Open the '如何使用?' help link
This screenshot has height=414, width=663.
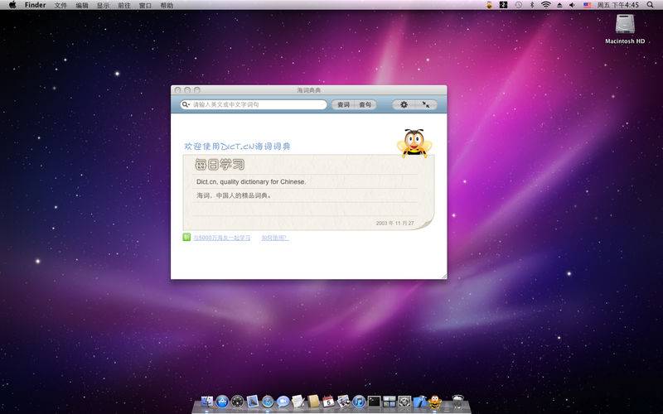click(x=274, y=238)
